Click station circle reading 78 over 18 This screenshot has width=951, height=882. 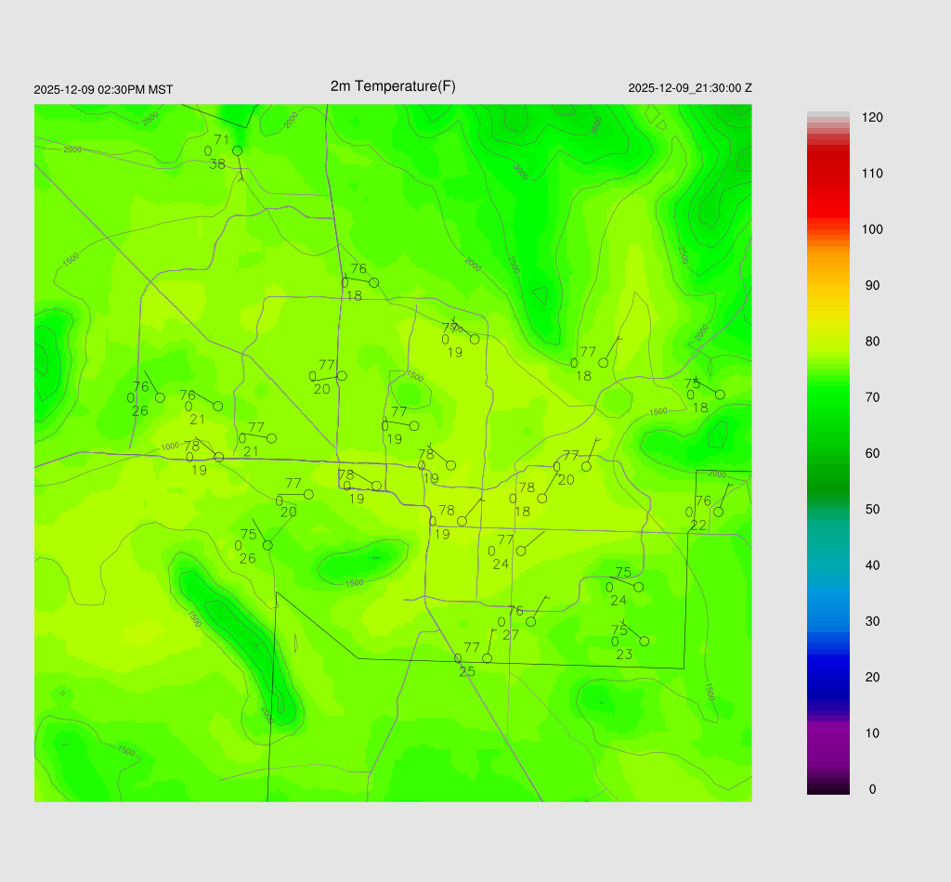(x=542, y=499)
